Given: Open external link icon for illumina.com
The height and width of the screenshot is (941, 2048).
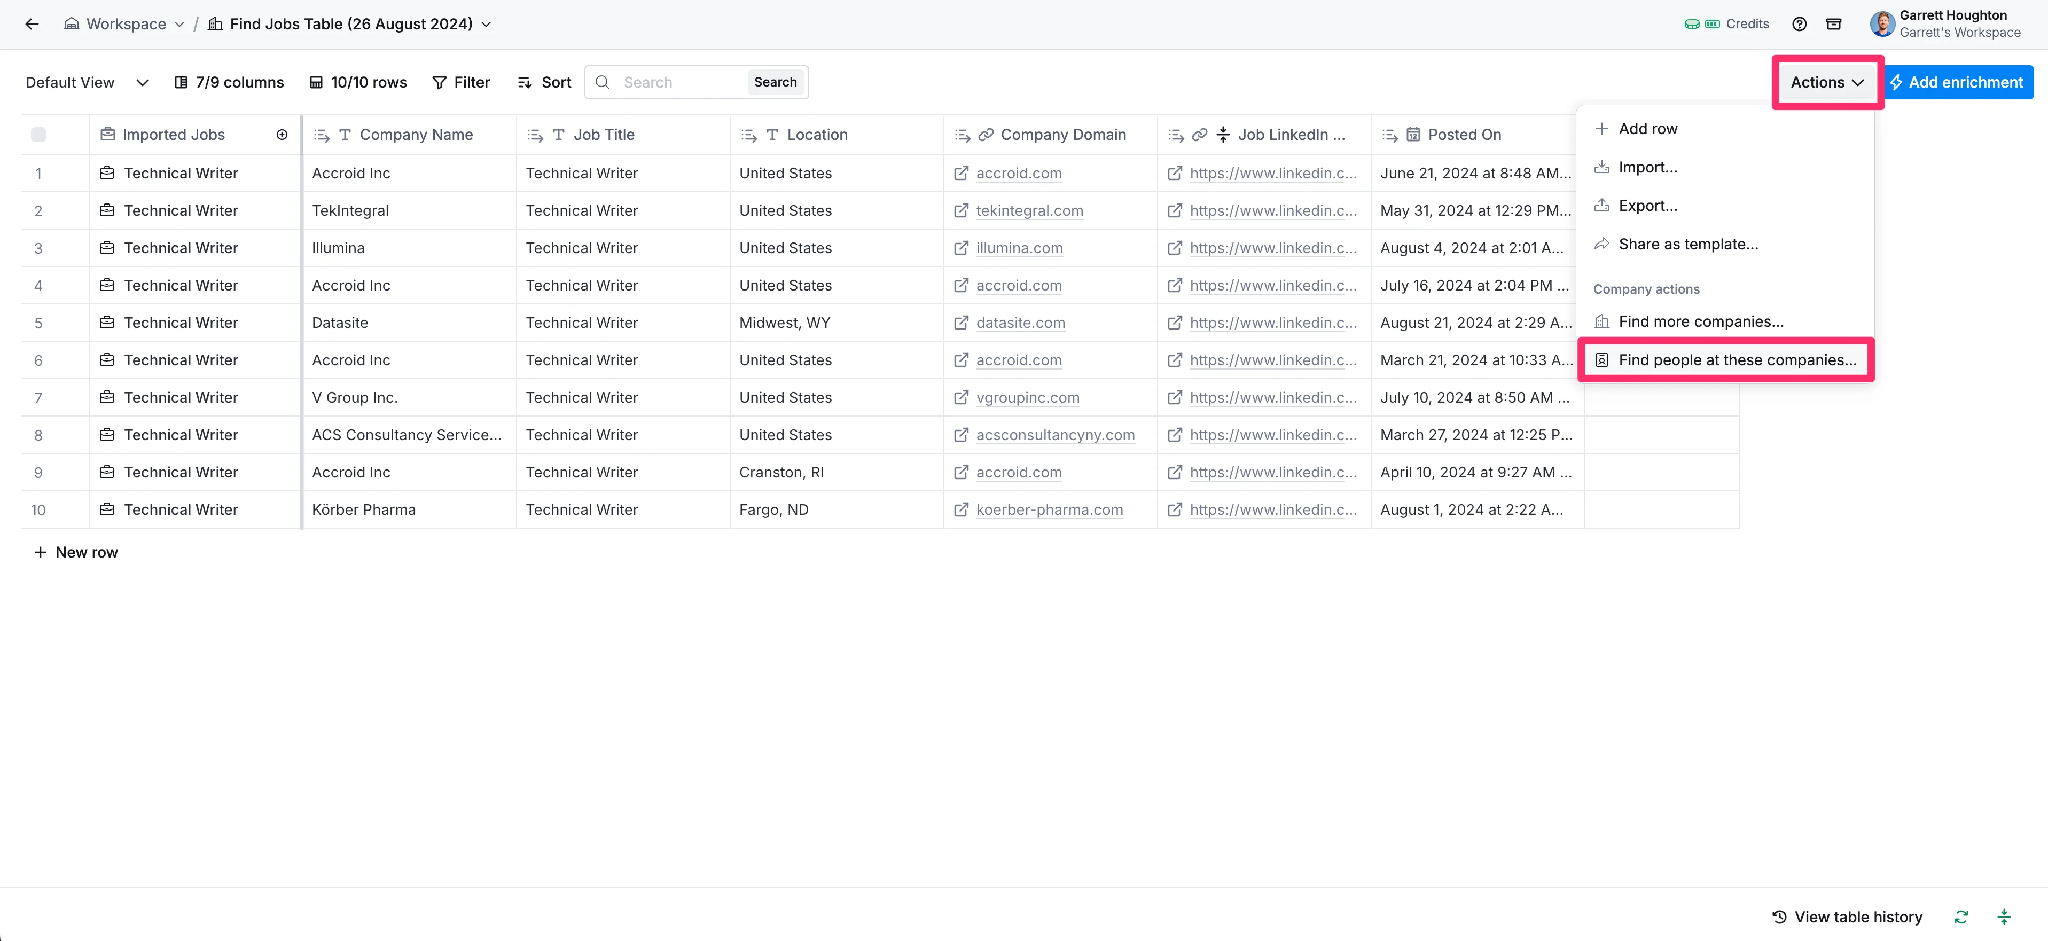Looking at the screenshot, I should click(960, 248).
